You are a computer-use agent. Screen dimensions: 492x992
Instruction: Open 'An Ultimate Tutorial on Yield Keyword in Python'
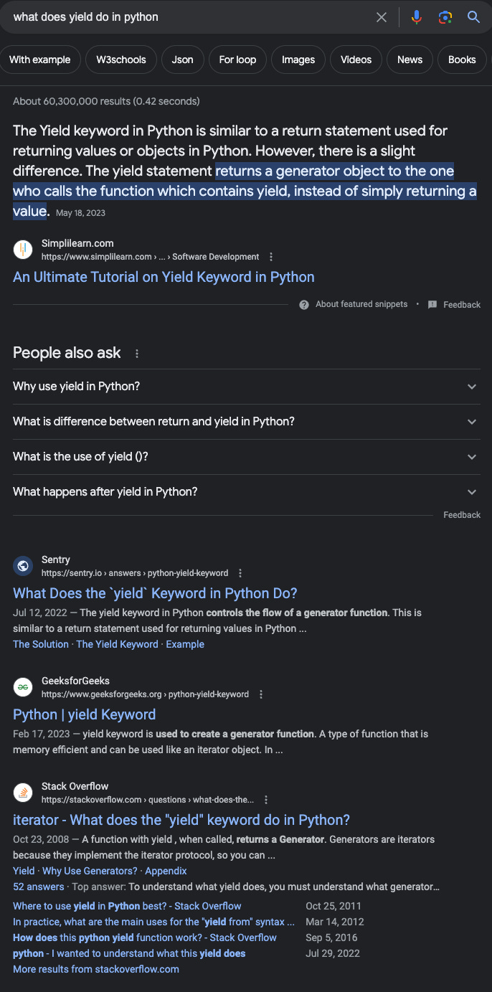click(164, 277)
